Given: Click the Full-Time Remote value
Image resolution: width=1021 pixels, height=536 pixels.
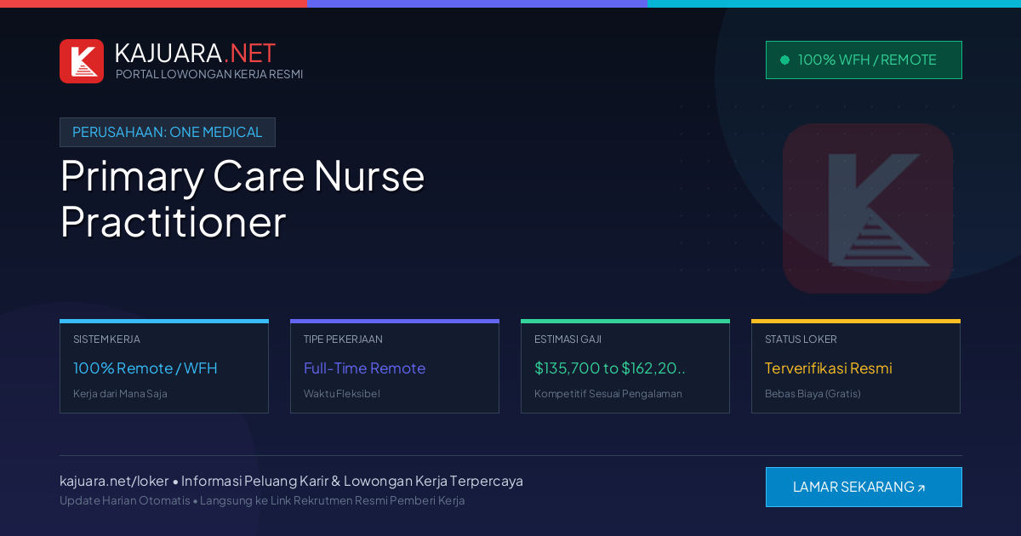Looking at the screenshot, I should coord(364,368).
